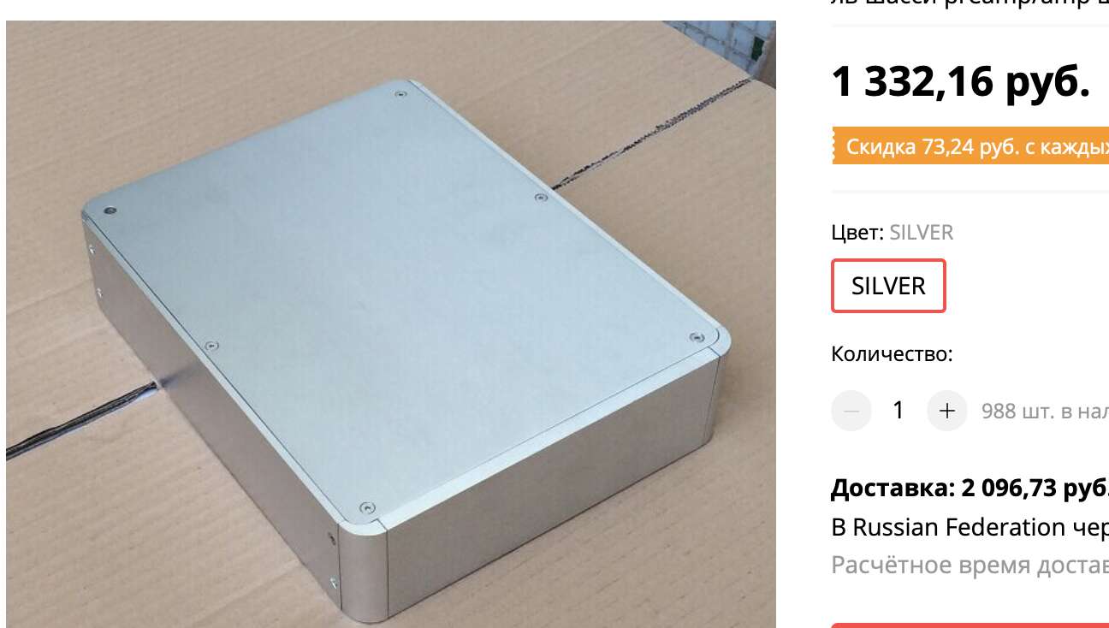Decrease quantity with the minus button

coord(851,411)
